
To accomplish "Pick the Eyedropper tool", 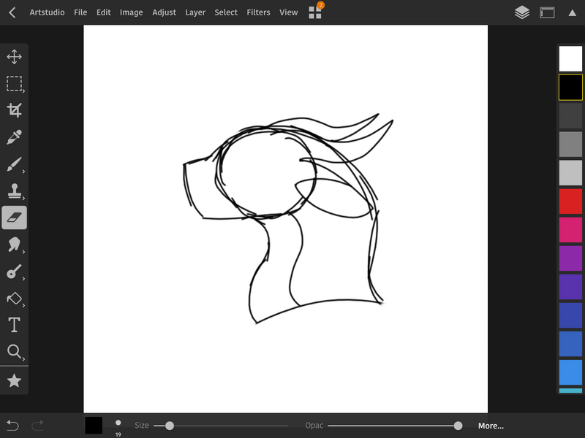I will point(14,137).
